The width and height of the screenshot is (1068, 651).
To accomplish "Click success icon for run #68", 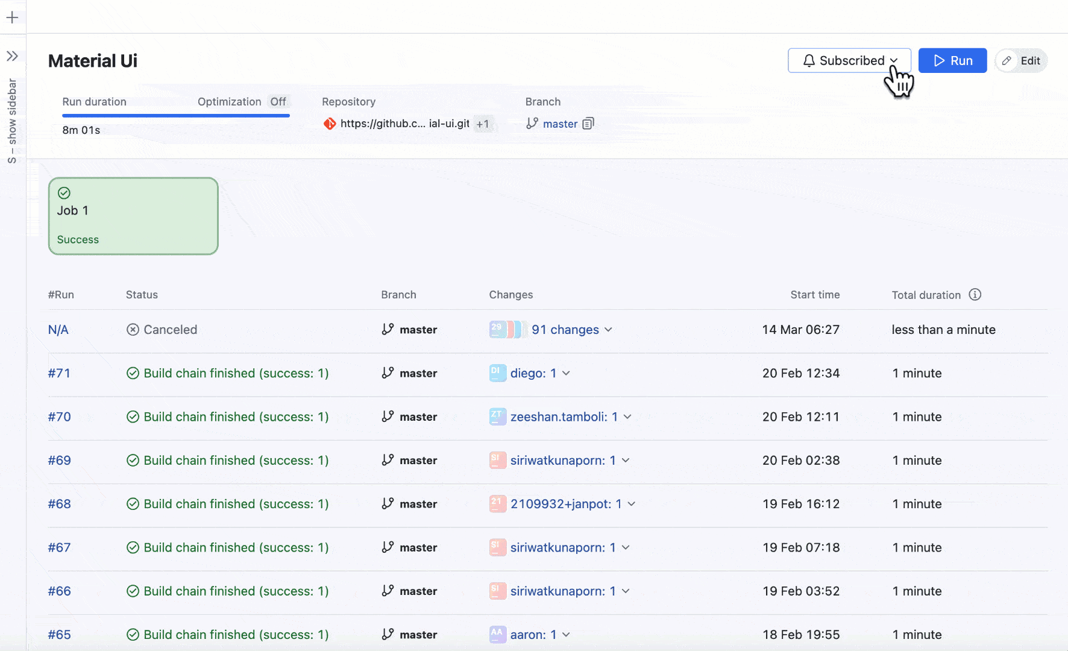I will 133,504.
